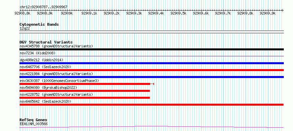This screenshot has height=131, width=293.
Task: Select the nsv7234 (Kidd2008) variant label
Action: click(x=38, y=53)
